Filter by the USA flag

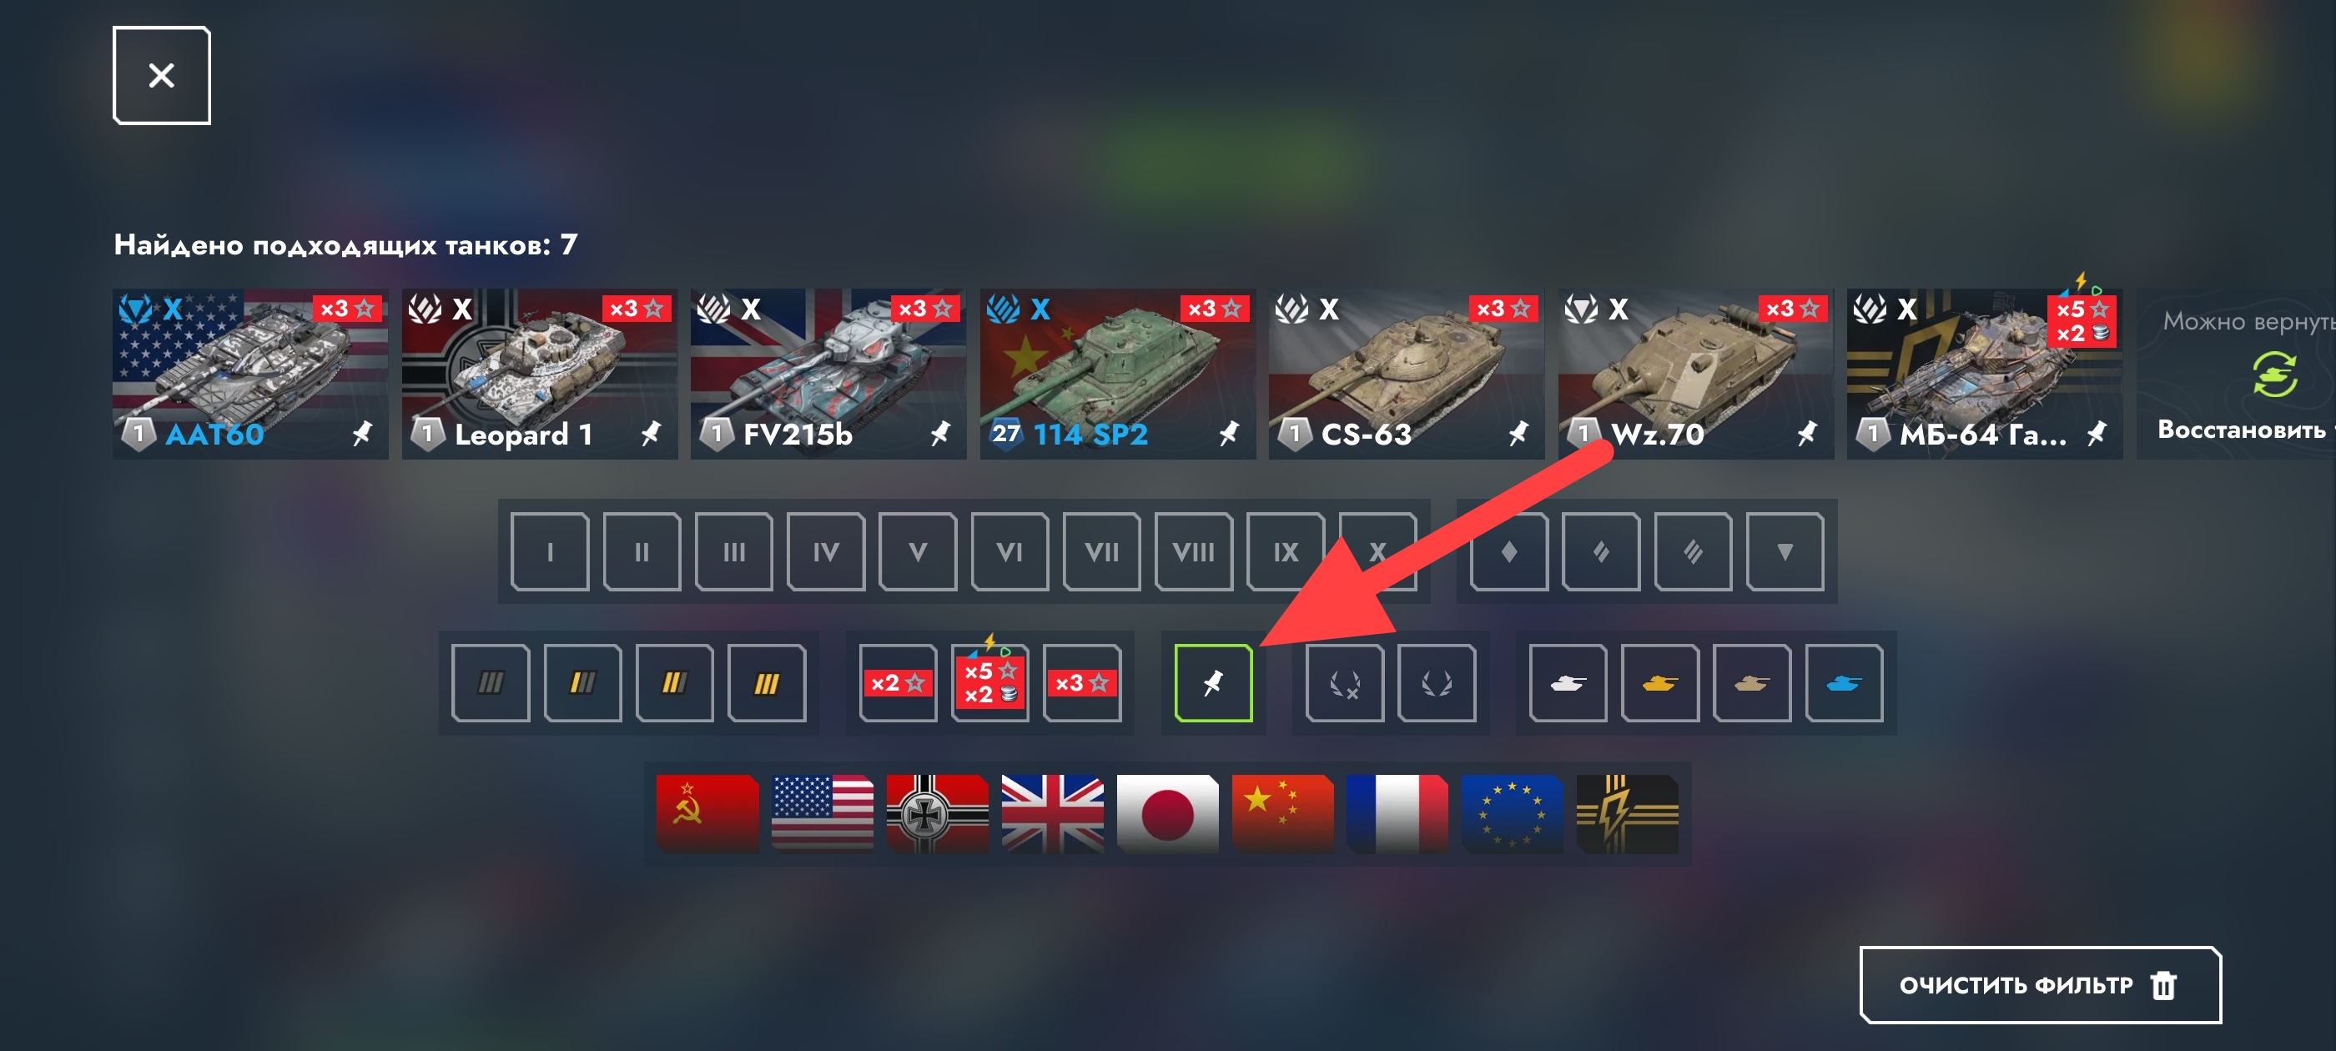(823, 812)
